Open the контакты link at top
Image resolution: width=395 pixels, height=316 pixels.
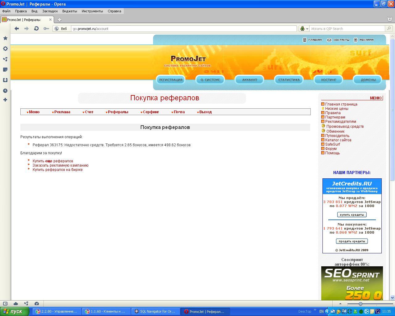coord(339,40)
